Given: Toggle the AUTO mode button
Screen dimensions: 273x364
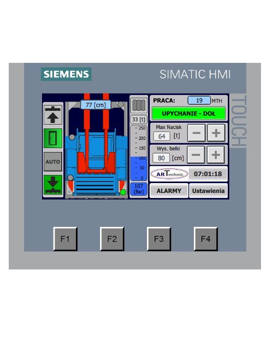Looking at the screenshot, I should click(53, 162).
